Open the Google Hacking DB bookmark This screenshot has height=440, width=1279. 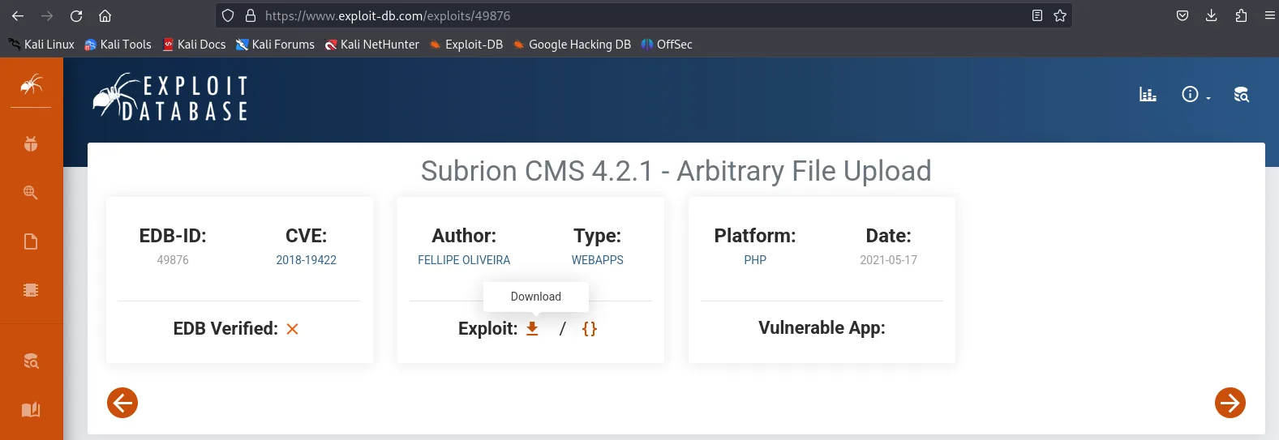coord(572,45)
